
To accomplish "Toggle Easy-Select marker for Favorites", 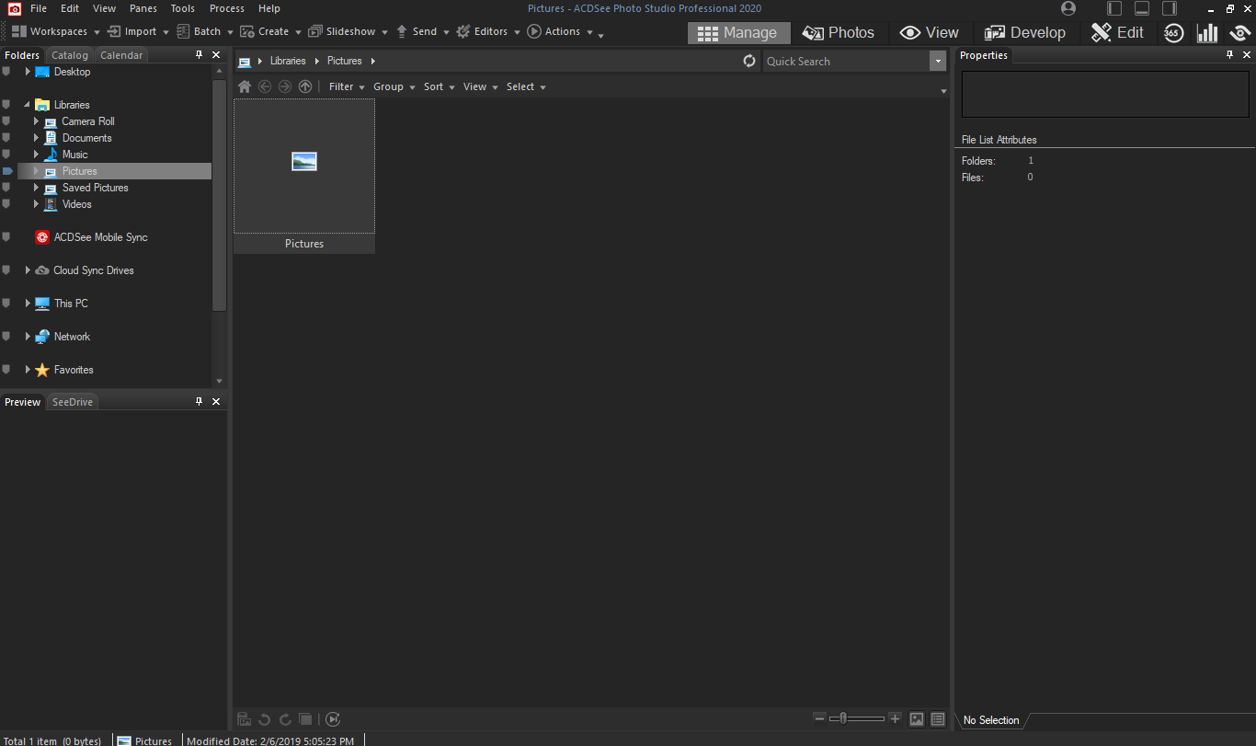I will click(6, 370).
